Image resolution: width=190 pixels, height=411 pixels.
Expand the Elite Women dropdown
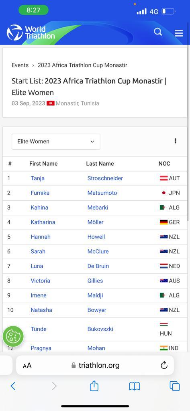(56, 142)
